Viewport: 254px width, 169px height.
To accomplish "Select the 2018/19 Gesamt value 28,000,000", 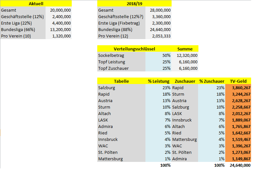I will pos(158,10).
